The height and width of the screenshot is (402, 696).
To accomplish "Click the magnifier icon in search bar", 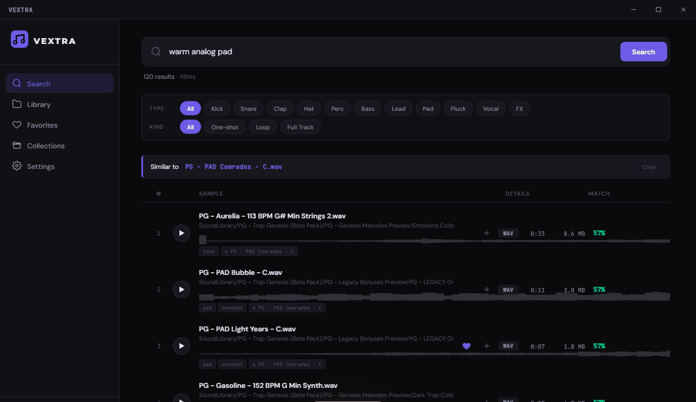I will [156, 52].
